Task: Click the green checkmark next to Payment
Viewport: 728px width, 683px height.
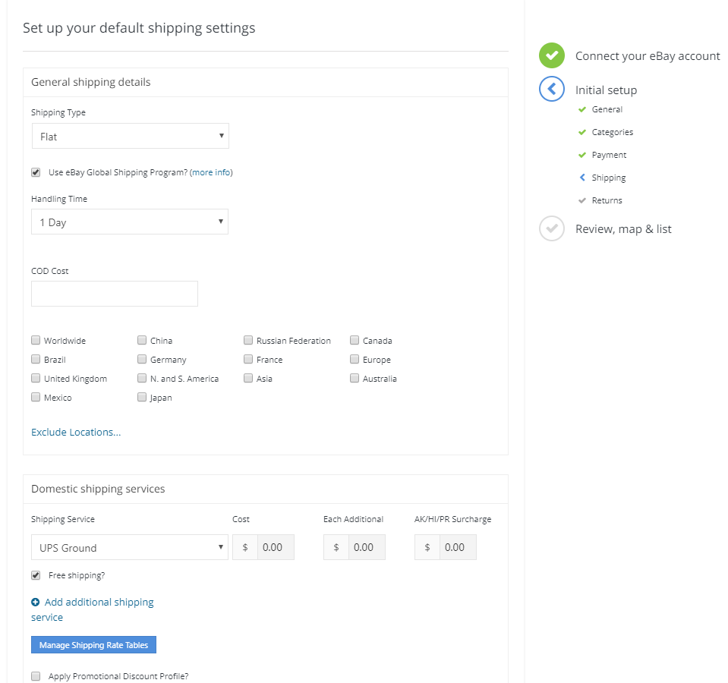Action: point(582,155)
